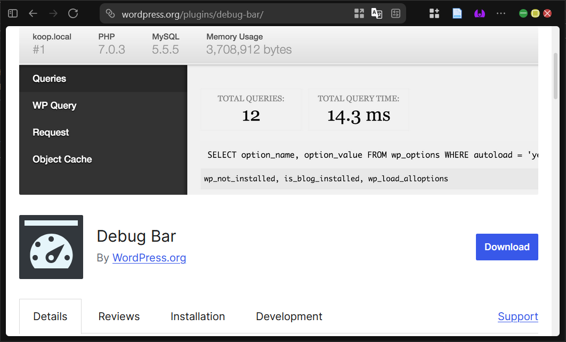Click the yellow window control button
Image resolution: width=566 pixels, height=342 pixels.
535,13
